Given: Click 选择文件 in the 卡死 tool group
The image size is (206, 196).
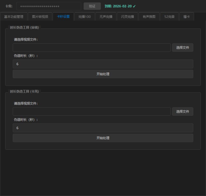Looking at the screenshot, I should click(183, 112).
